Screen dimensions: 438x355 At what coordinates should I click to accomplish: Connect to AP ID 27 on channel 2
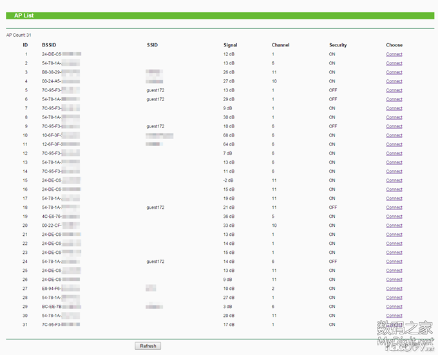pos(394,289)
